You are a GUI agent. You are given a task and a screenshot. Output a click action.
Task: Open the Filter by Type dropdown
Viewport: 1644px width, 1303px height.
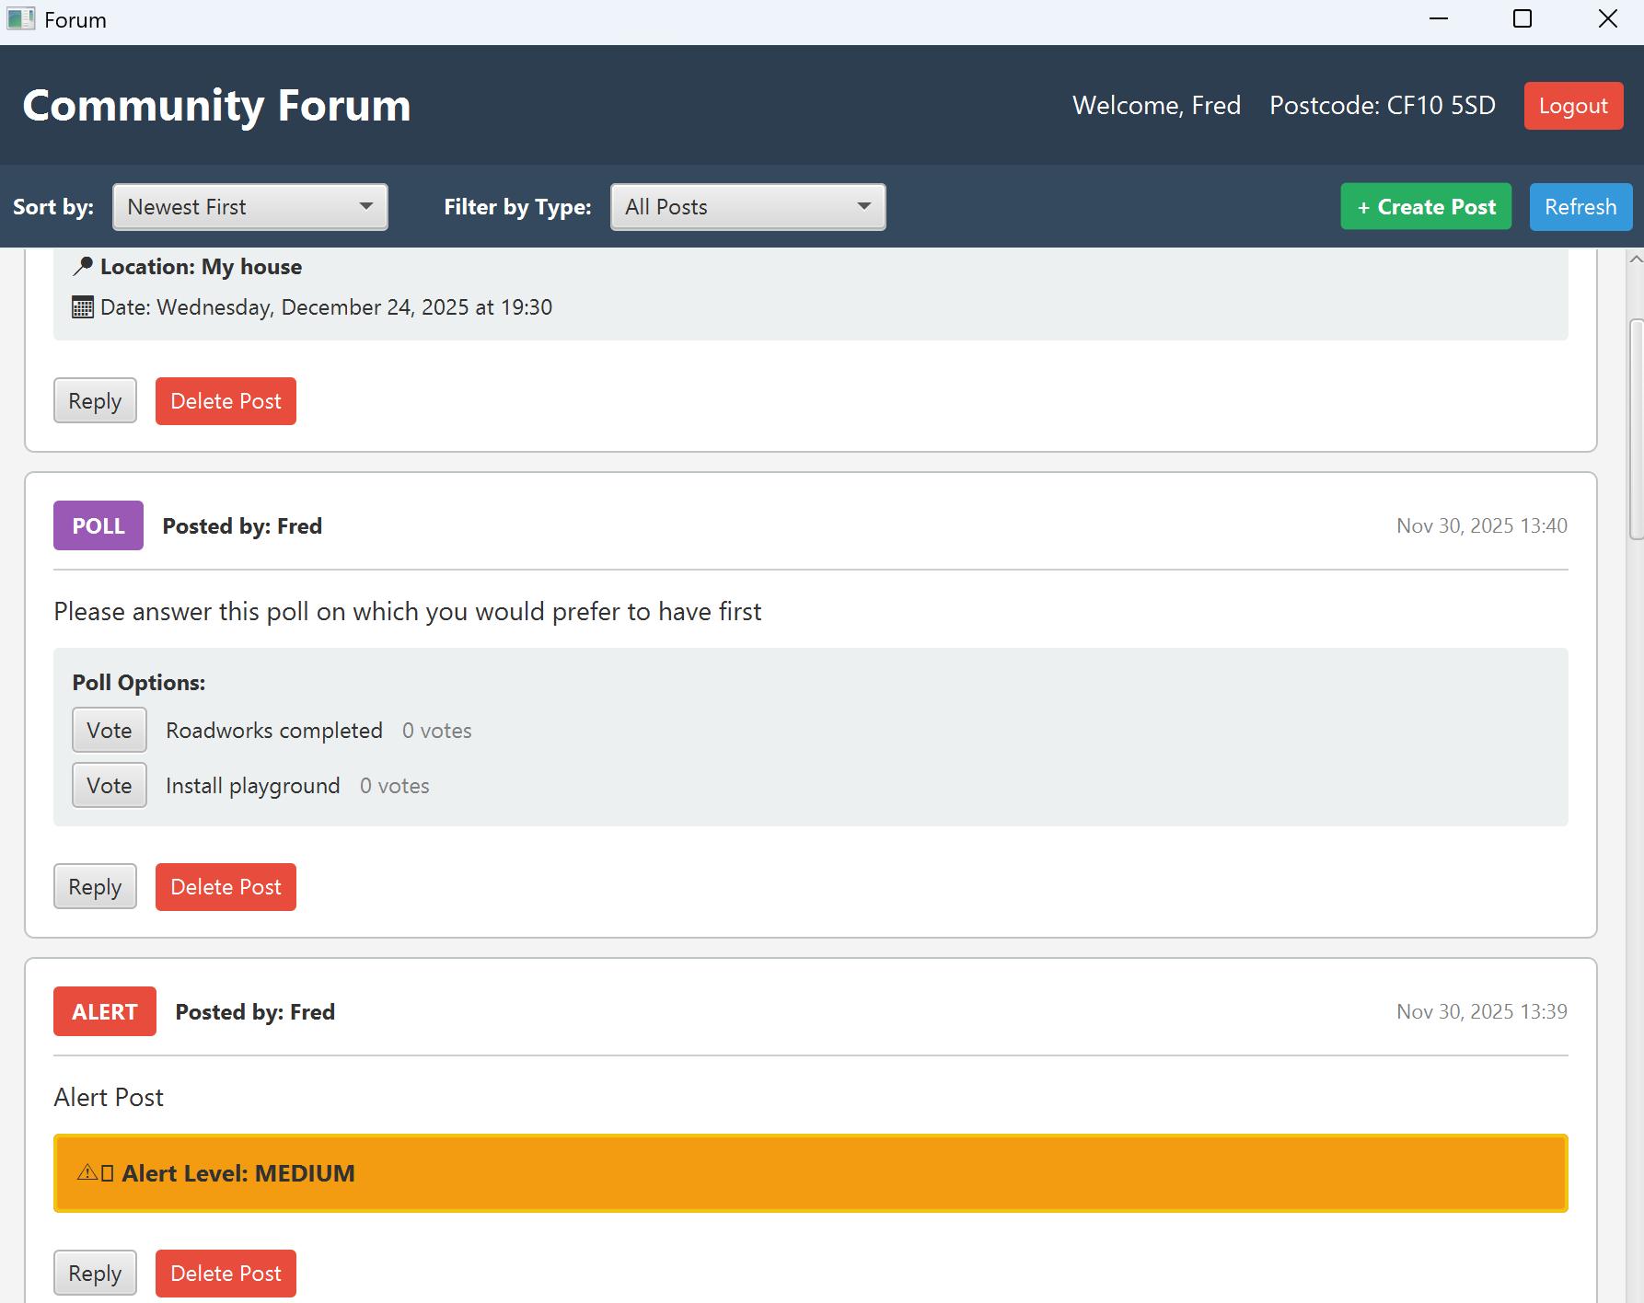pyautogui.click(x=747, y=207)
